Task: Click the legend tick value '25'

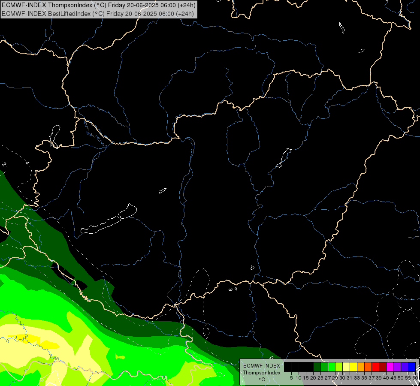Action: coord(320,378)
